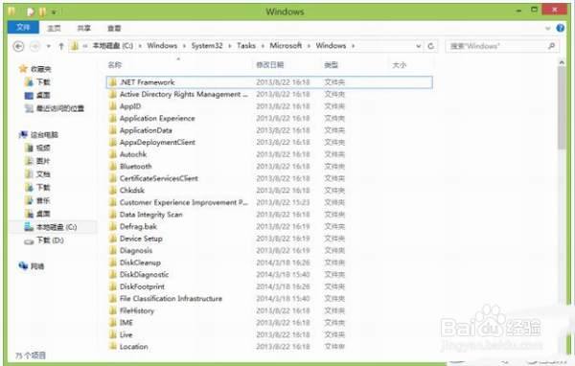Sort by 类型 column header
The width and height of the screenshot is (575, 366).
tap(332, 65)
